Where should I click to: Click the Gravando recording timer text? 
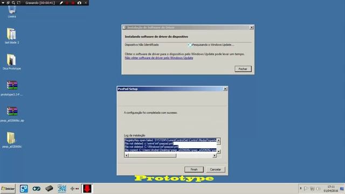click(x=40, y=3)
